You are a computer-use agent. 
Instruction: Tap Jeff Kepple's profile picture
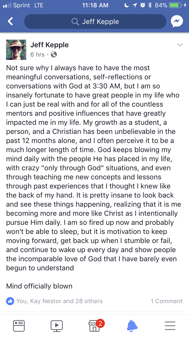[16, 50]
